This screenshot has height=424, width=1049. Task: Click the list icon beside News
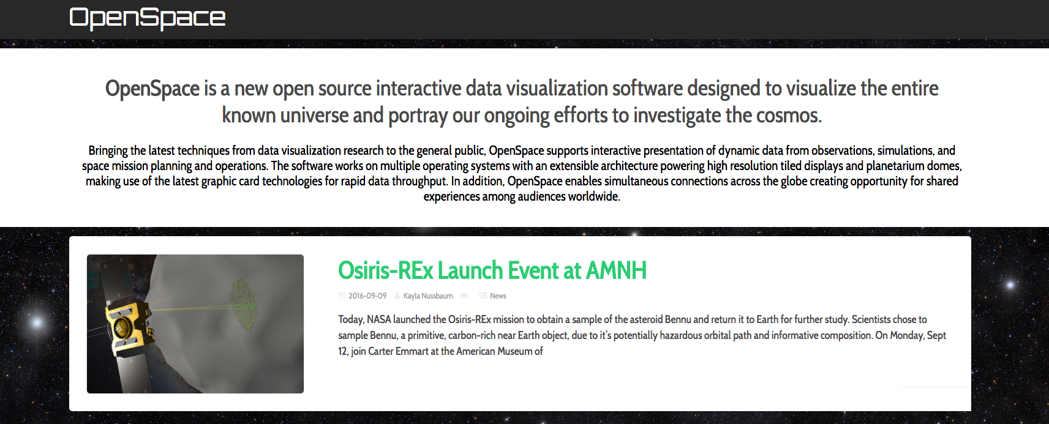click(483, 296)
